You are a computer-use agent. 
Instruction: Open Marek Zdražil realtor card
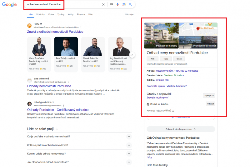[x=93, y=54]
